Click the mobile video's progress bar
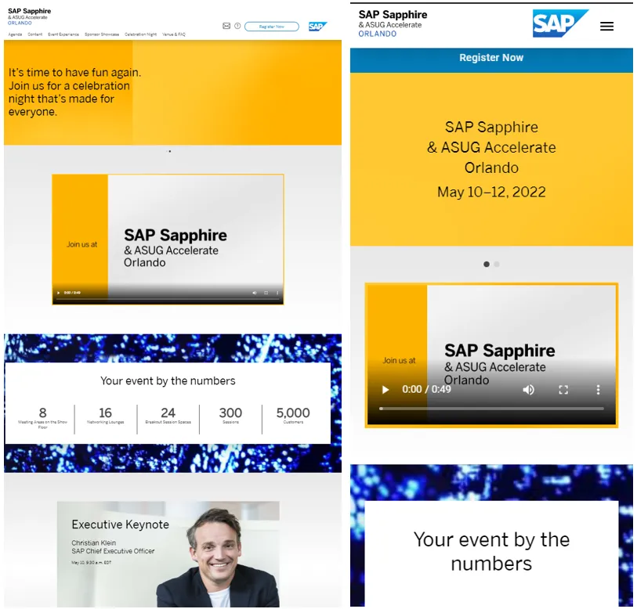Viewport: 637px width, 609px height. 491,409
